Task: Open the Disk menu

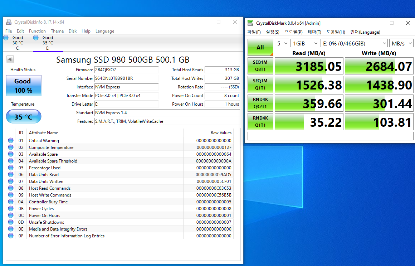Action: tap(73, 31)
